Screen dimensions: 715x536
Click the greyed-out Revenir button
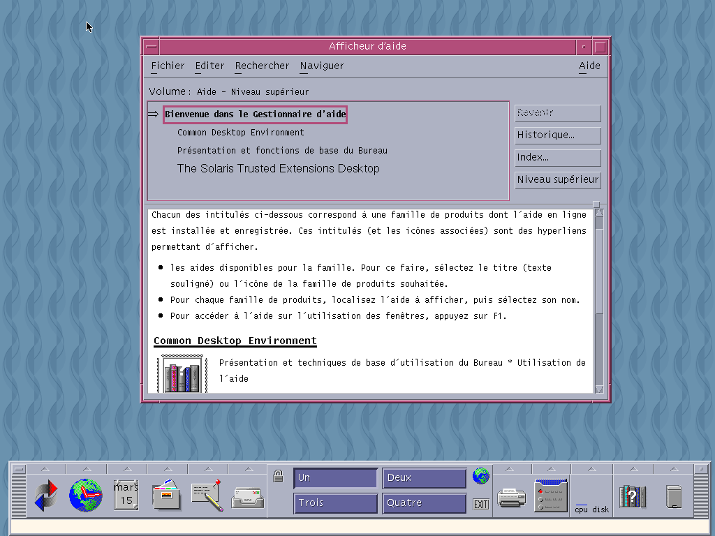click(x=558, y=113)
